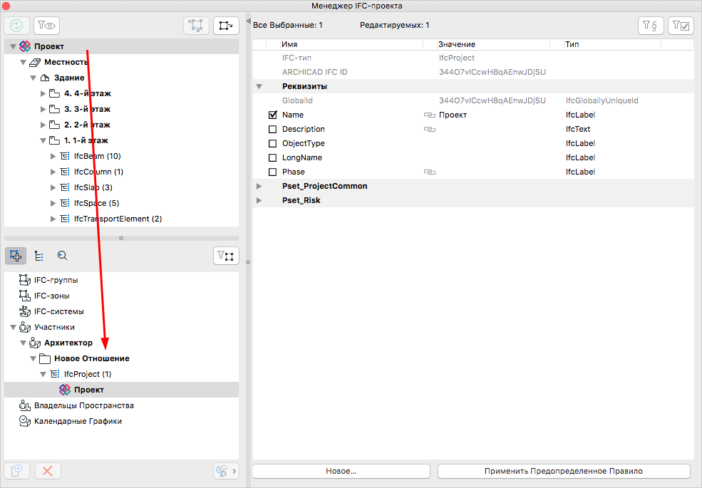Expand the 4. 4-й этаж story
Screen dimensions: 702x488
[x=43, y=93]
